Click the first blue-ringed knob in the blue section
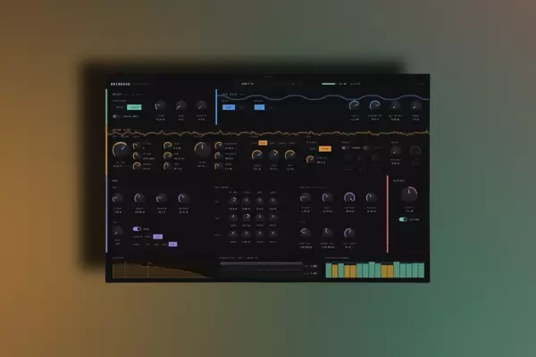This screenshot has width=536, height=357. 355,106
